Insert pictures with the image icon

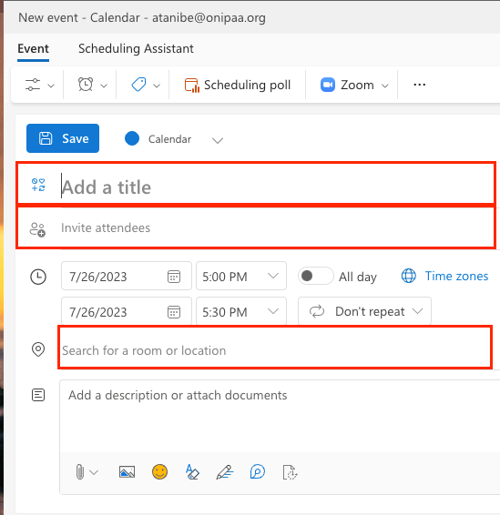click(127, 472)
